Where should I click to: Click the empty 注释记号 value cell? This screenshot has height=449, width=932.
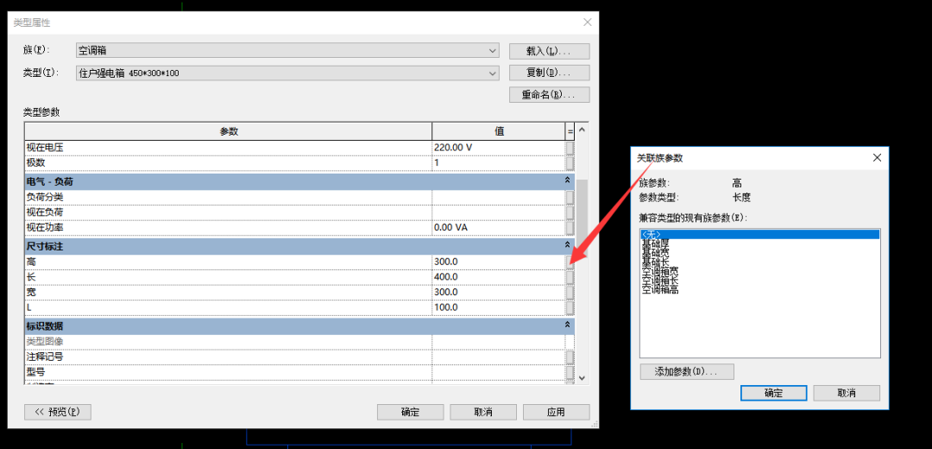(x=499, y=357)
